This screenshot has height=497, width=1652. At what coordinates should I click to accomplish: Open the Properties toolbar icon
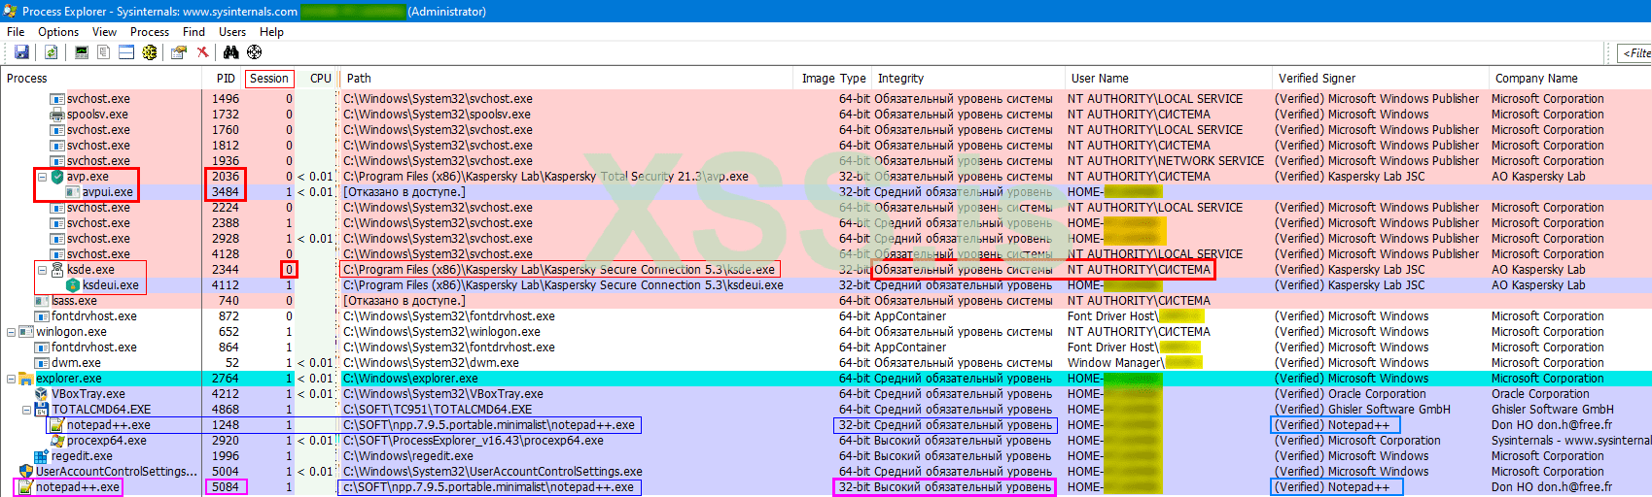(x=179, y=52)
